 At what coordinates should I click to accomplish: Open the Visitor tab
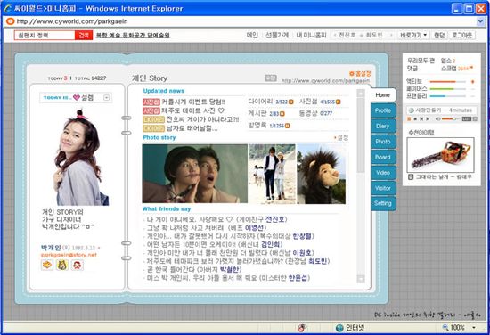pyautogui.click(x=383, y=188)
